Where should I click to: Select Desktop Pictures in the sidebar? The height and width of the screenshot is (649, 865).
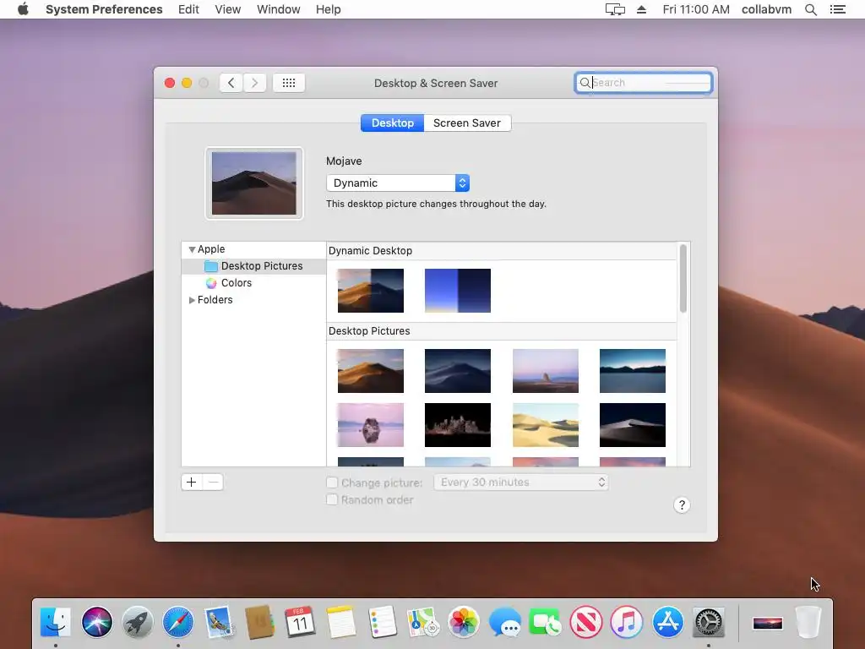tap(253, 266)
